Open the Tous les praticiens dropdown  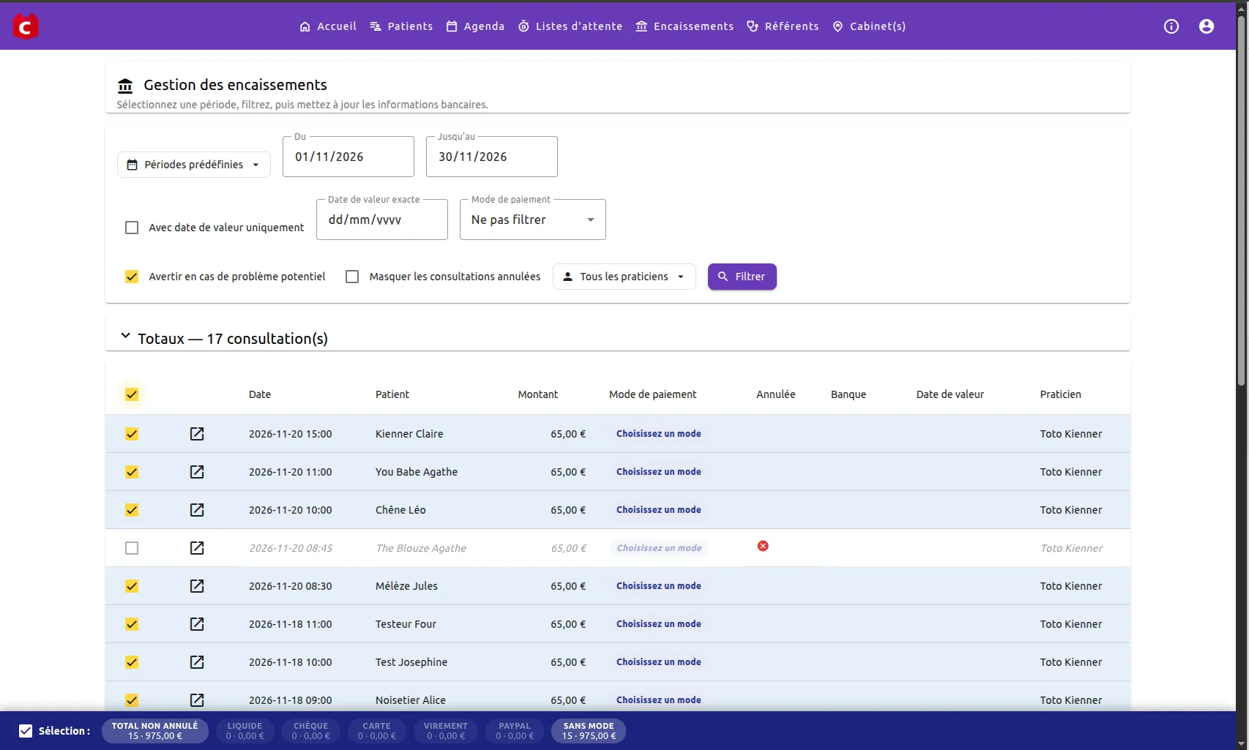pyautogui.click(x=624, y=277)
